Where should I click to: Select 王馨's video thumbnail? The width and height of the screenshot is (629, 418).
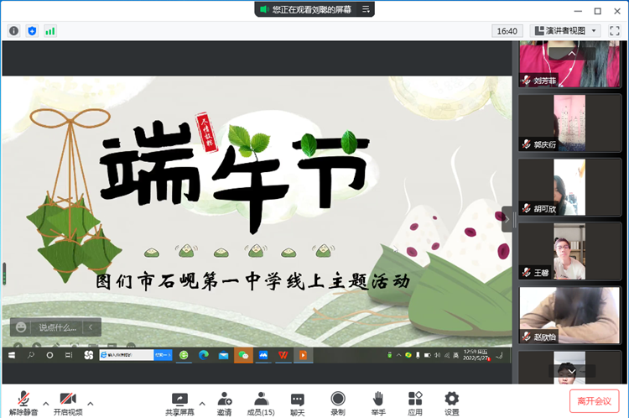(569, 251)
